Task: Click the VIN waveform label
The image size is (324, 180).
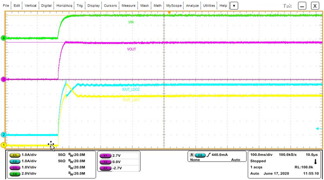Action: (131, 22)
